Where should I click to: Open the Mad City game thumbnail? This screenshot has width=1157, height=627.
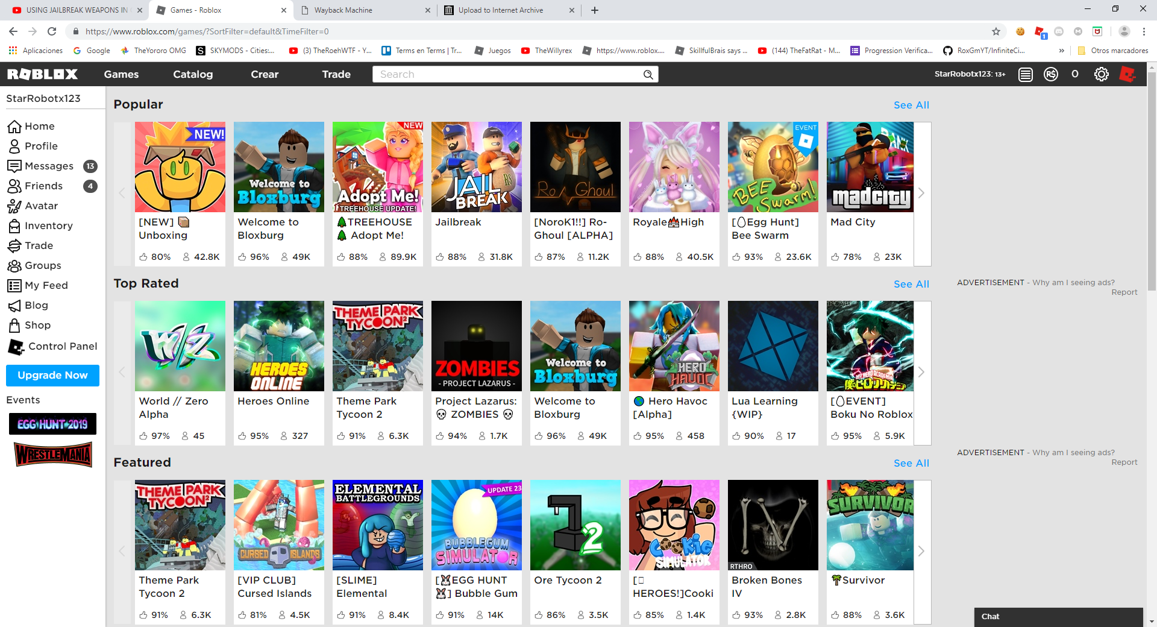coord(870,167)
